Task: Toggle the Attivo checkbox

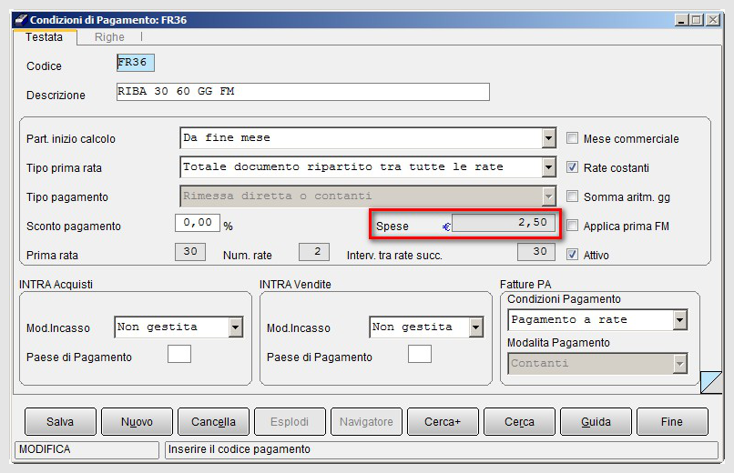Action: [572, 255]
